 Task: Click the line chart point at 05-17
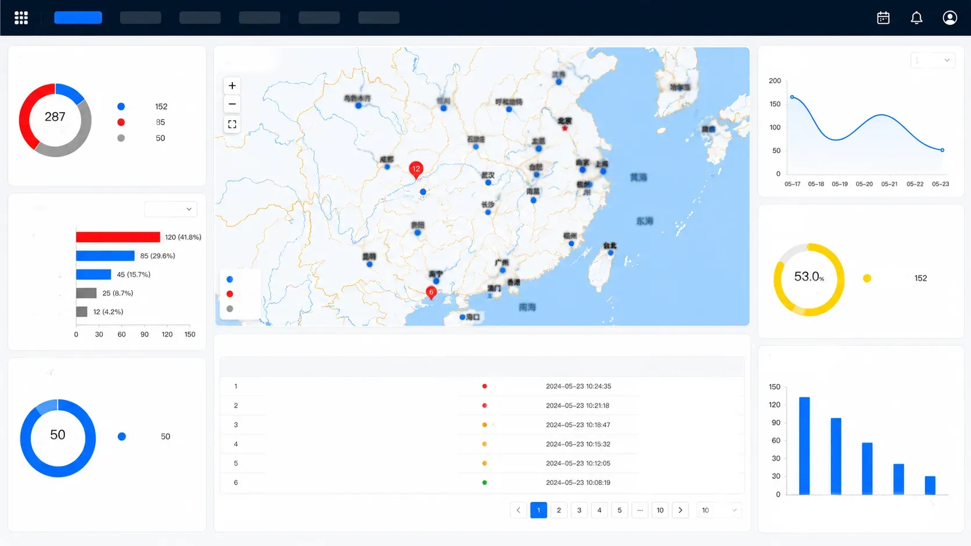click(x=792, y=97)
